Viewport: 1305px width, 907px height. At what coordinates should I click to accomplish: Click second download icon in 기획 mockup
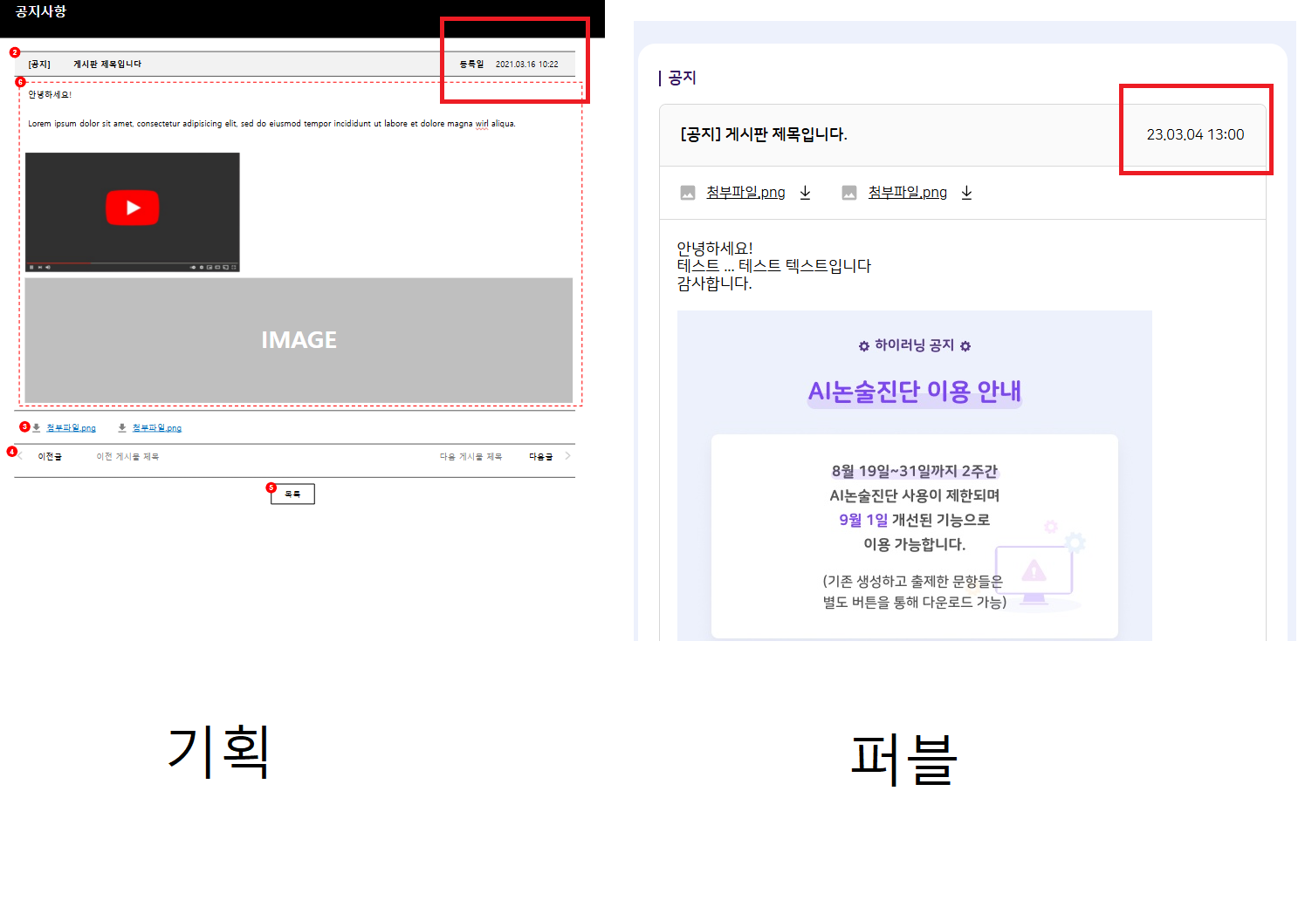[122, 427]
